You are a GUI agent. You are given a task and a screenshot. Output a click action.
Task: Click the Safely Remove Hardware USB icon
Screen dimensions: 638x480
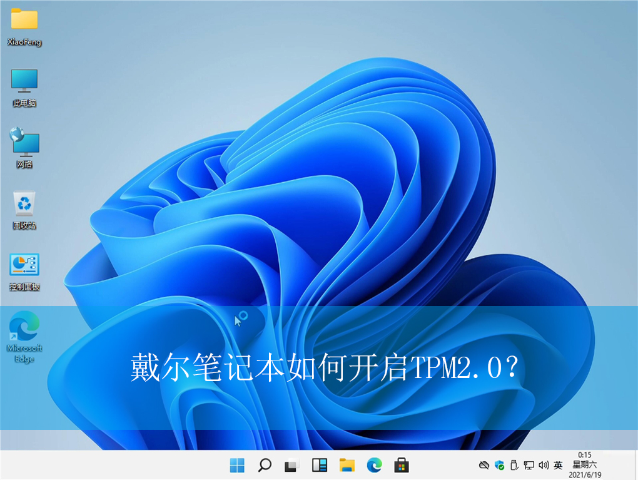[514, 465]
